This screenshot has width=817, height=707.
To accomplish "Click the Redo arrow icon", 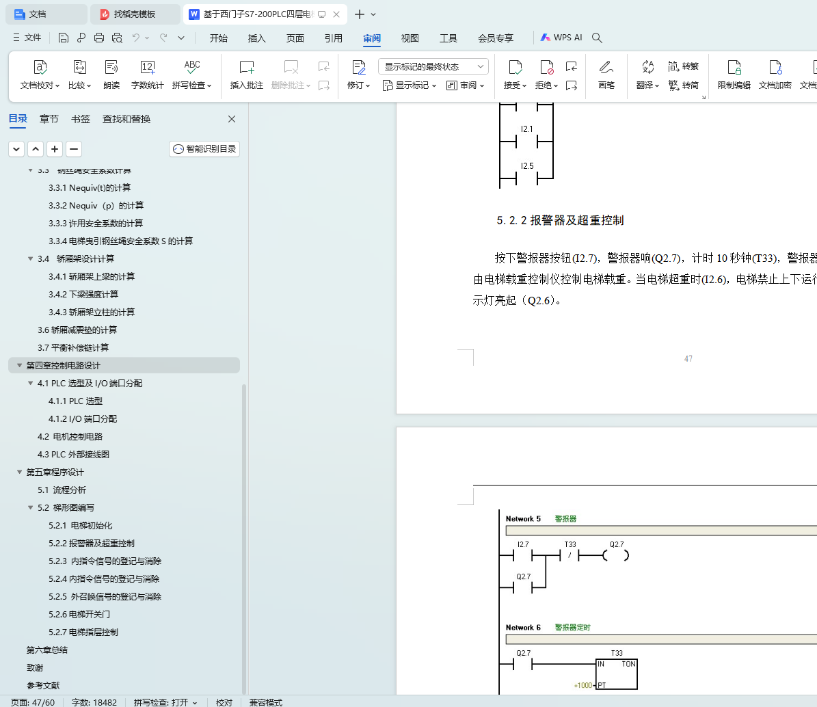I will (x=163, y=38).
